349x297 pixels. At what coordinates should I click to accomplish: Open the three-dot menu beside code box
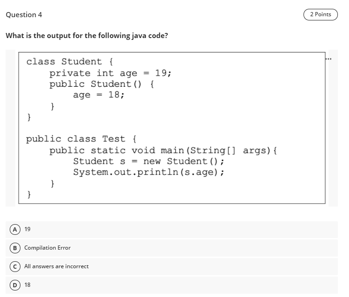328,59
